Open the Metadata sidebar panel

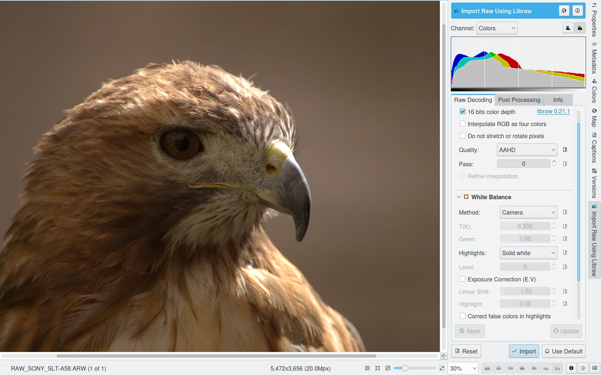click(594, 58)
